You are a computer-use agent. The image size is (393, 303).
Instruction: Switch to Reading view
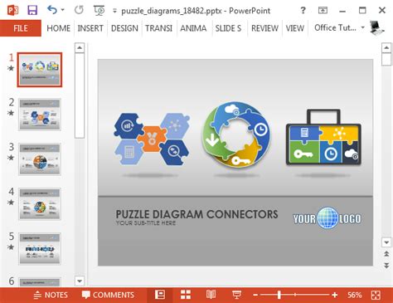[211, 295]
